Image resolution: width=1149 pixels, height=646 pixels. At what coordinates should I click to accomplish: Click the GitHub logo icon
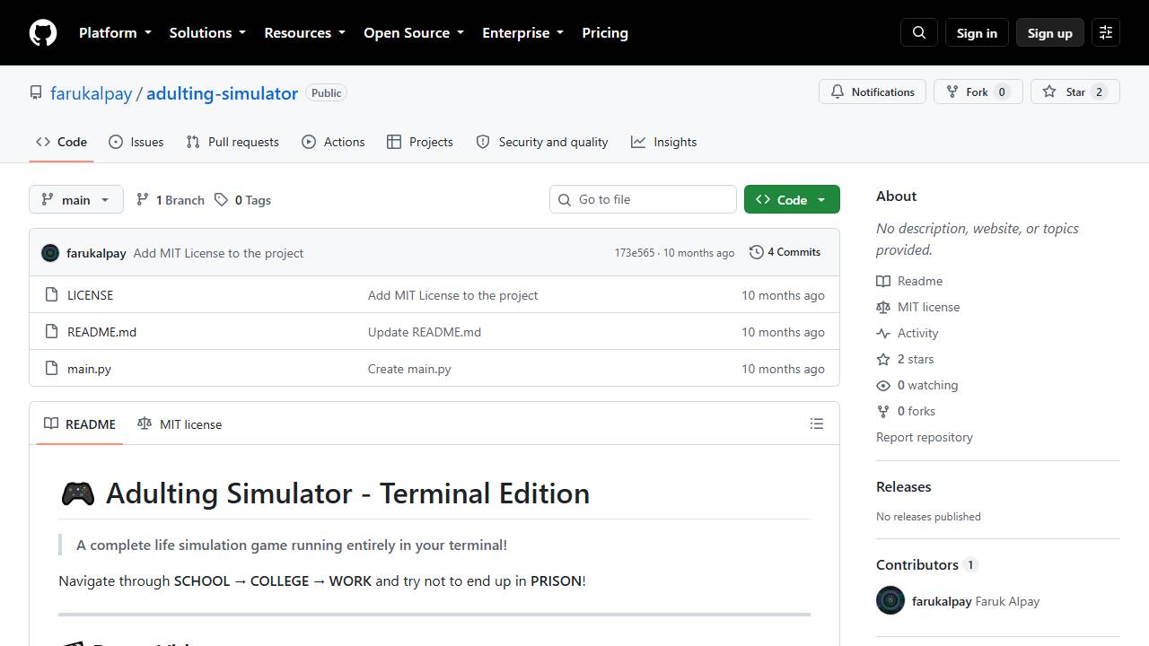click(43, 32)
